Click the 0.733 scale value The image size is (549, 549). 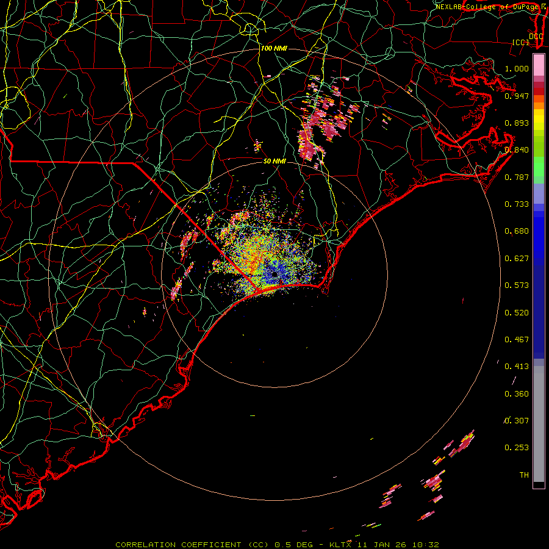(517, 204)
